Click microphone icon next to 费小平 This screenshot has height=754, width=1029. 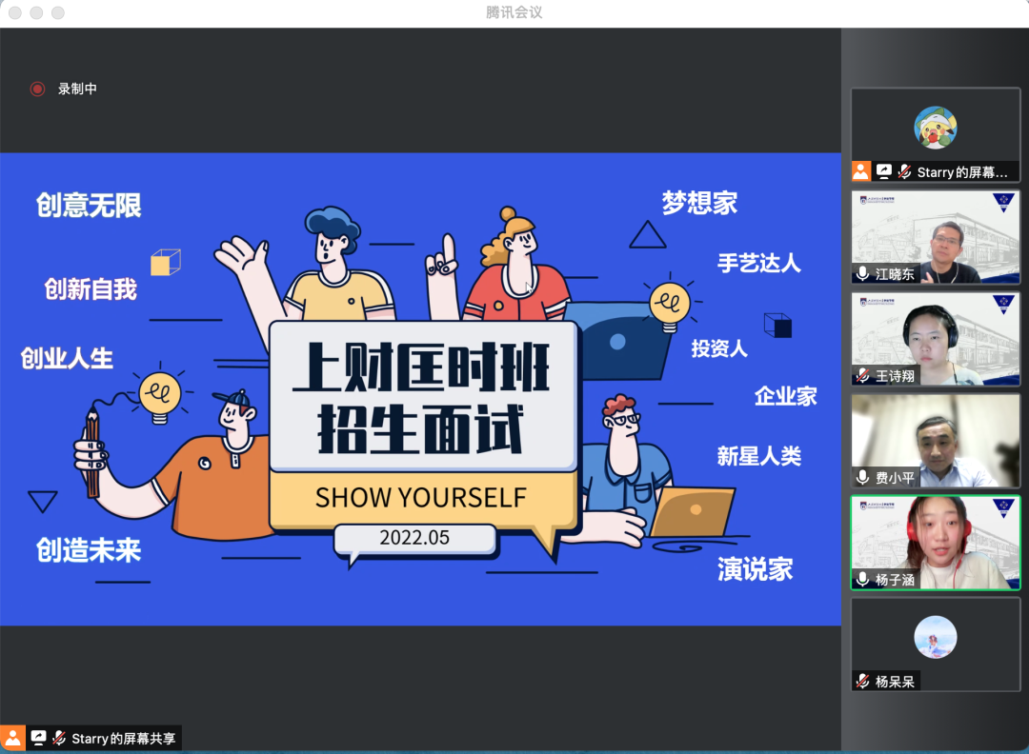[x=862, y=477]
